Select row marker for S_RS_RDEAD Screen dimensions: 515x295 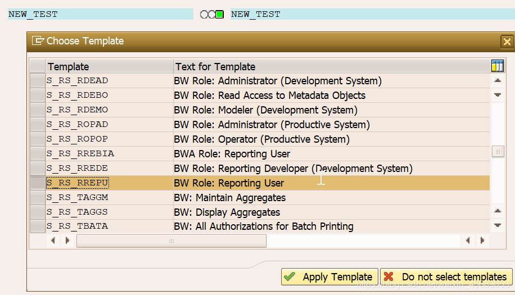(x=38, y=81)
